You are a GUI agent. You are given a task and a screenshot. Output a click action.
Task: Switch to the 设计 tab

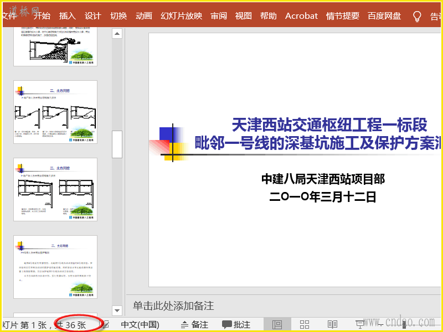click(x=92, y=16)
